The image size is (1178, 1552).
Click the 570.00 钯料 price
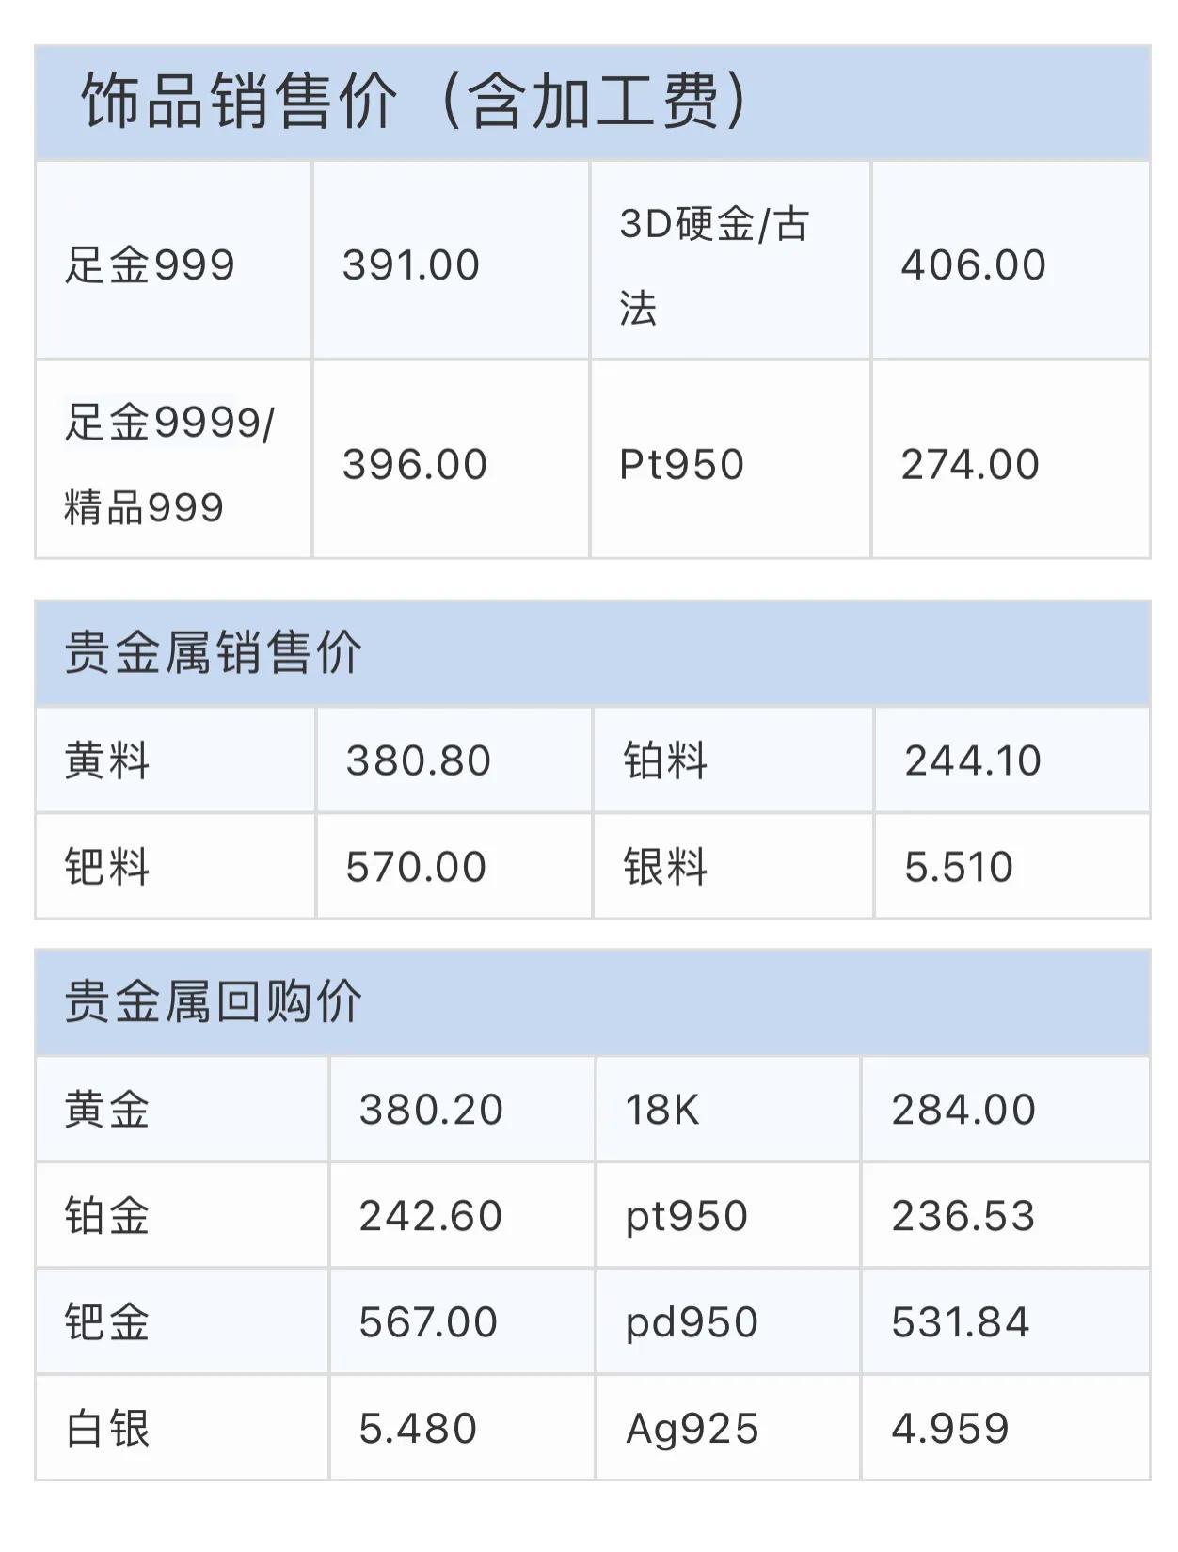click(x=416, y=867)
